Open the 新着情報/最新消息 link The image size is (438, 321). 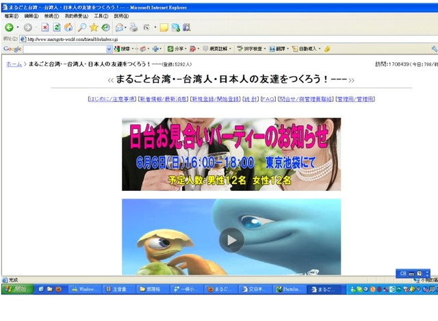coord(164,99)
